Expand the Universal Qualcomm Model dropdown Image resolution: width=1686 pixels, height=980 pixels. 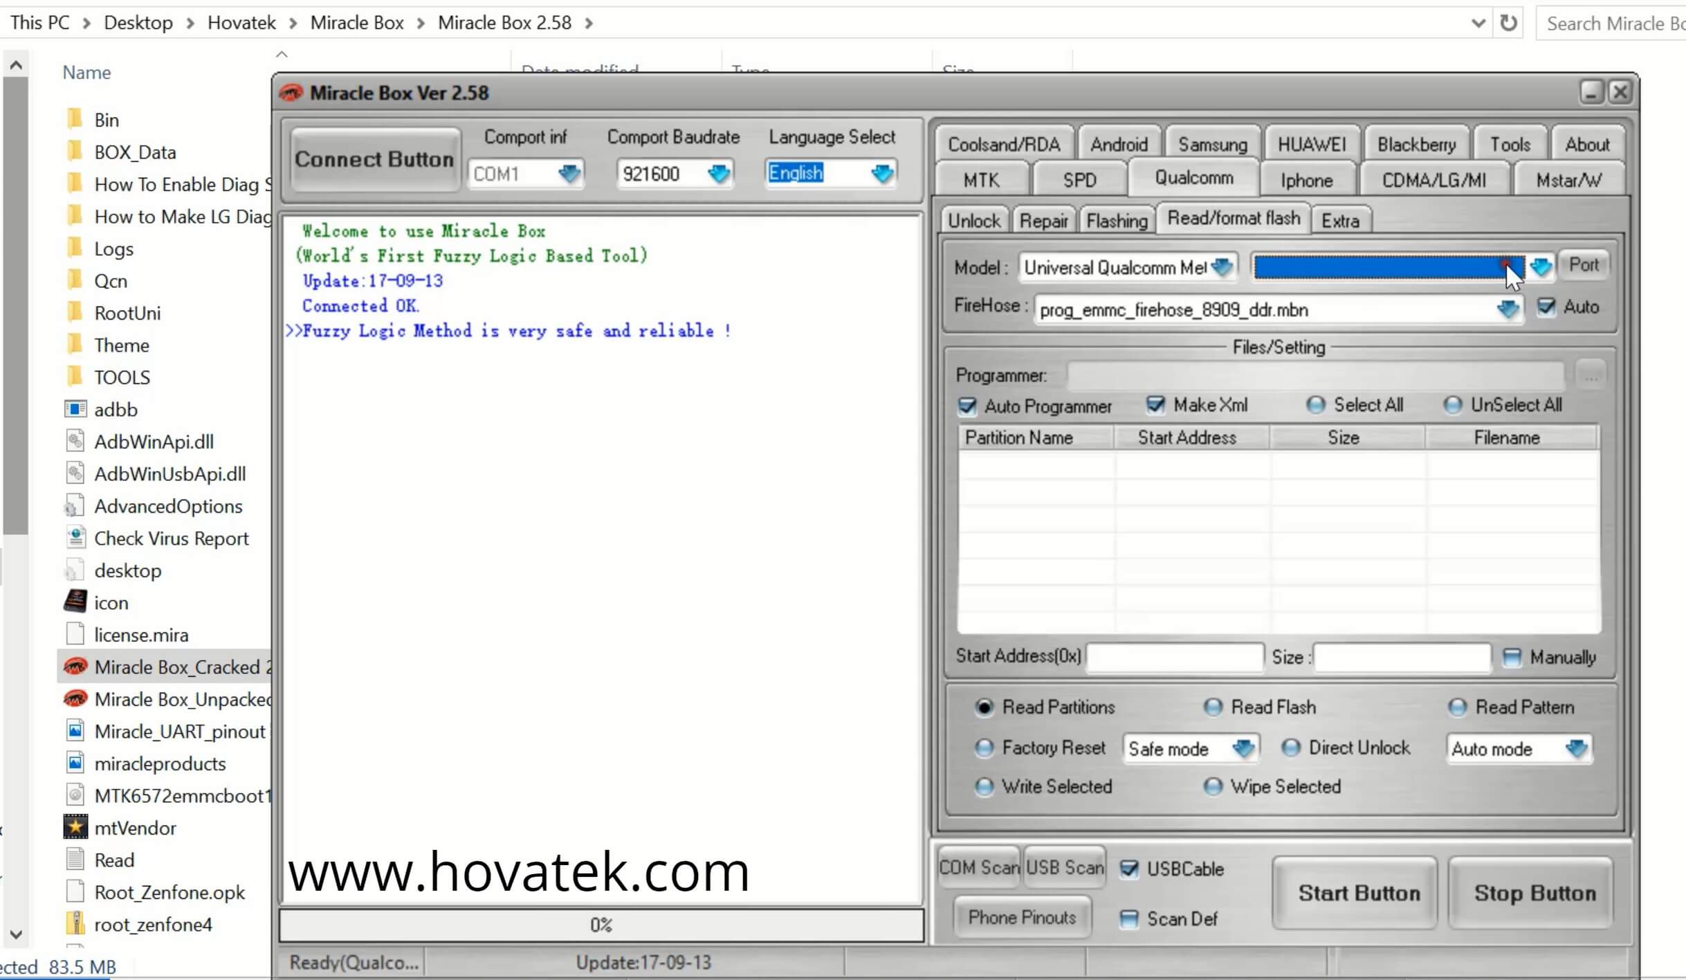[x=1222, y=267]
